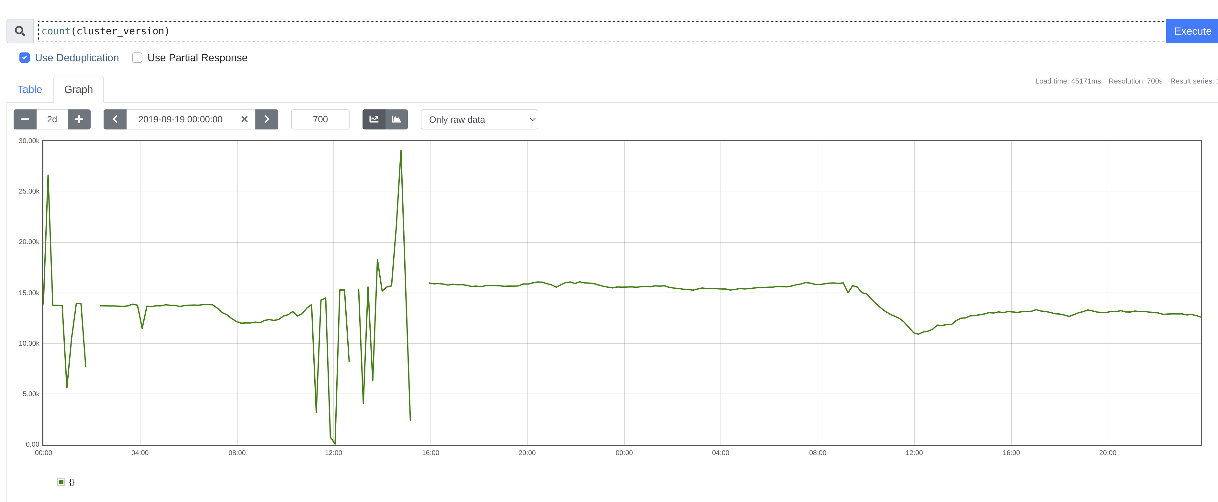The image size is (1218, 502).
Task: Select the Graph tab
Action: [x=78, y=89]
